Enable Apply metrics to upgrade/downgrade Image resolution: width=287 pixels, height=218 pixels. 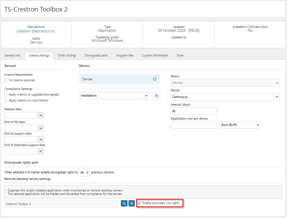pos(6,95)
